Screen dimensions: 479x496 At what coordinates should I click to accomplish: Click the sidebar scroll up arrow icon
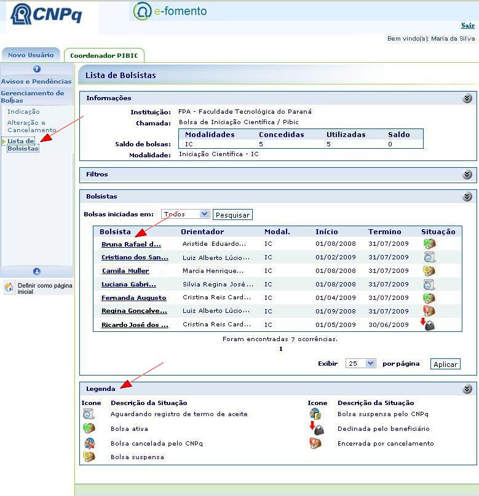[37, 69]
